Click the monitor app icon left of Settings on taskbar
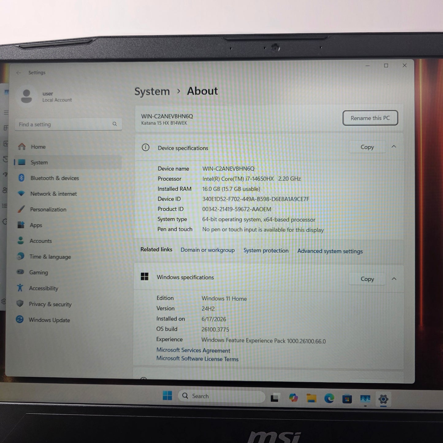The width and height of the screenshot is (443, 443). coord(365,399)
